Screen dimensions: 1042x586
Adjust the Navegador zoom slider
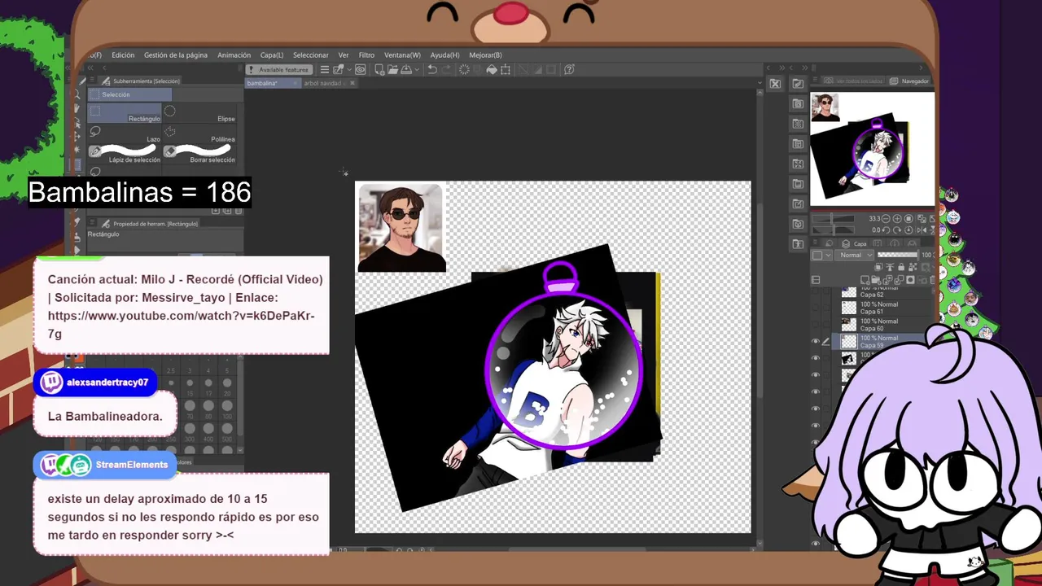tap(833, 218)
